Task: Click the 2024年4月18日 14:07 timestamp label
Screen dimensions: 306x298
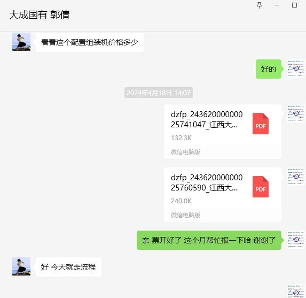Action: (x=159, y=93)
